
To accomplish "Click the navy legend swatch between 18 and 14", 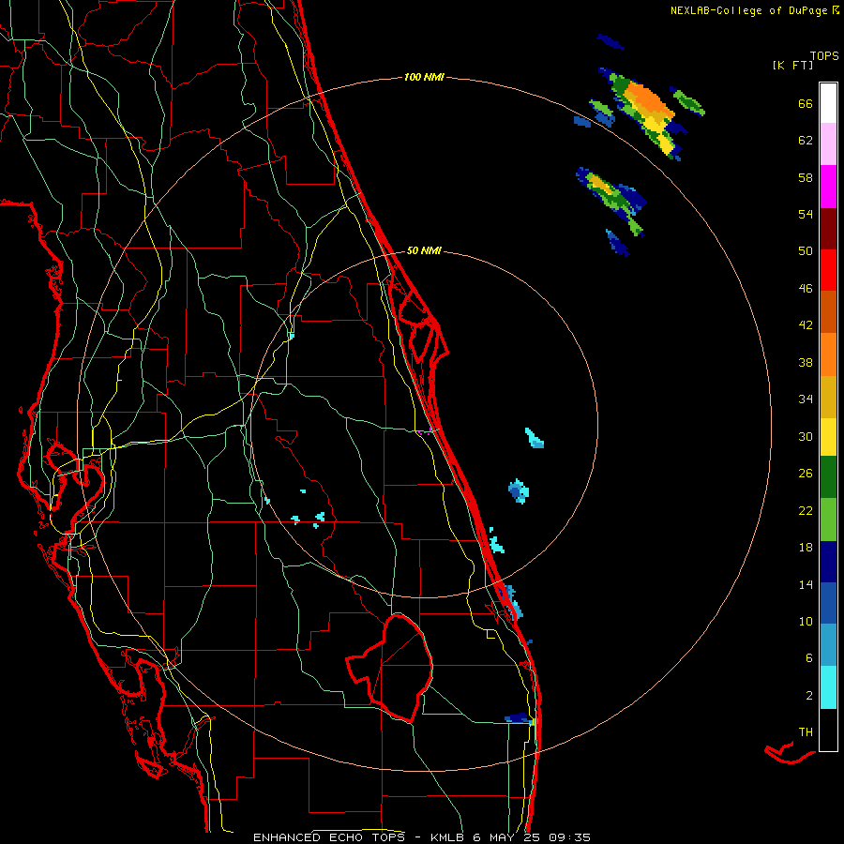I will [828, 562].
